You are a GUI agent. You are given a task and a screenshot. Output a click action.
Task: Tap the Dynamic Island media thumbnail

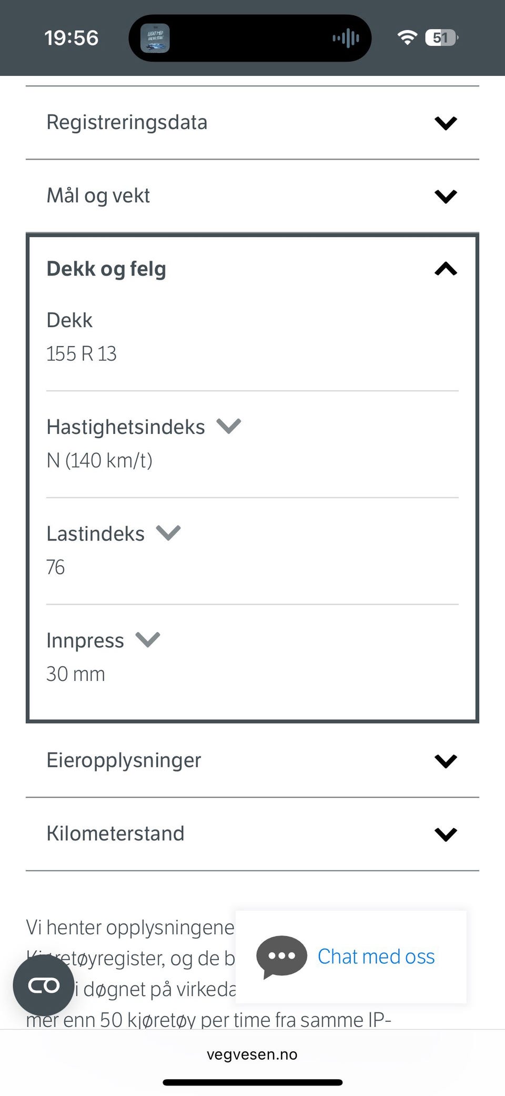pyautogui.click(x=155, y=38)
